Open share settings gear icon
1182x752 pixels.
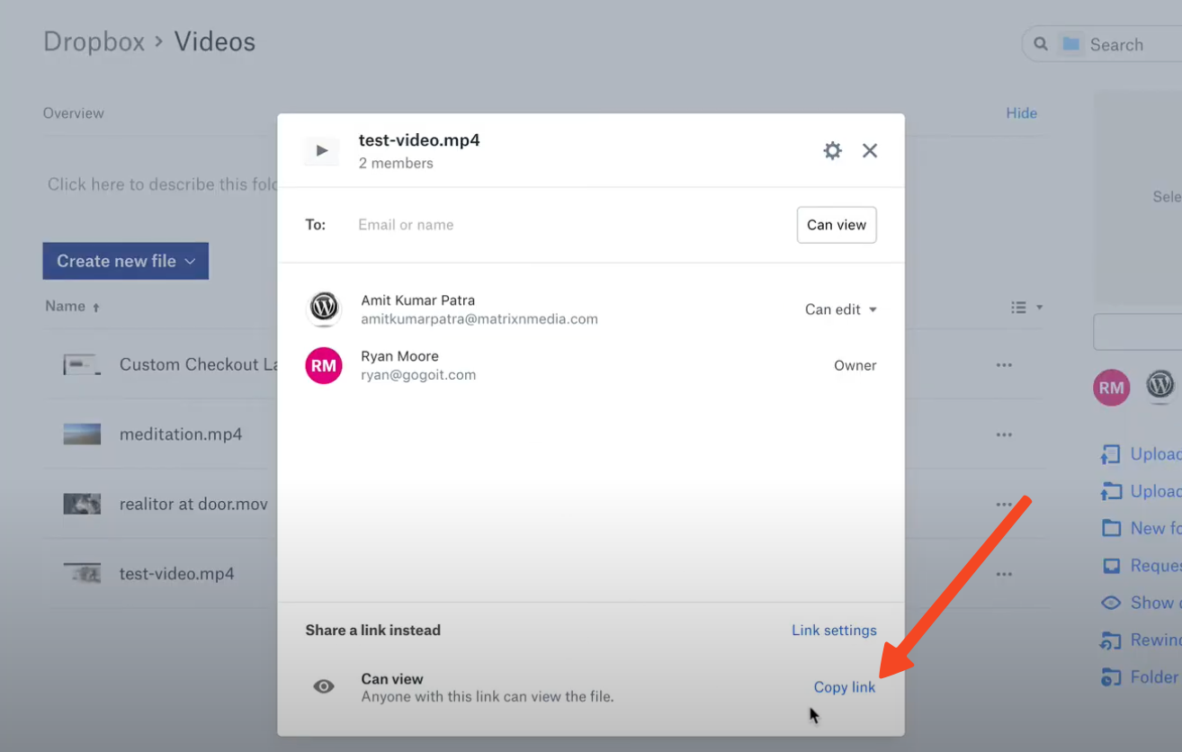[833, 150]
